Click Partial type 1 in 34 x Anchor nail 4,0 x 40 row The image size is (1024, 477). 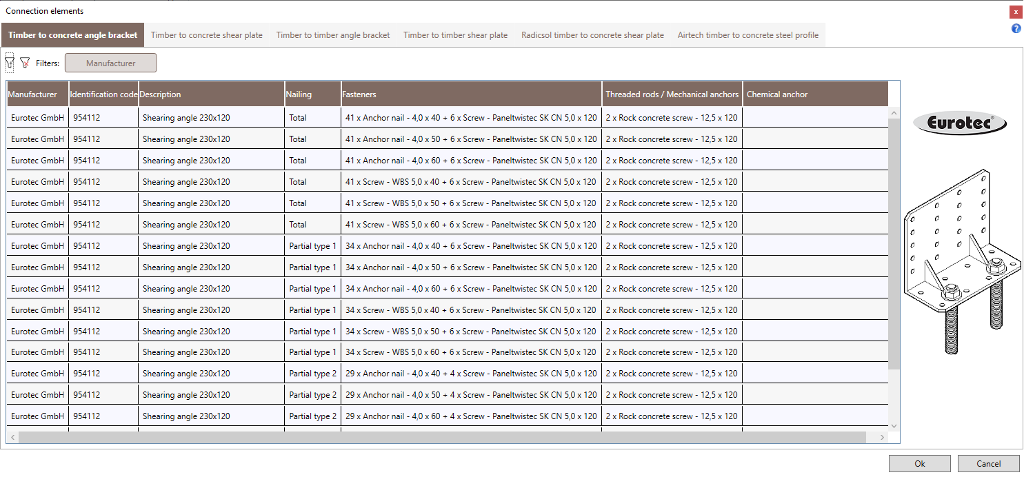pos(313,246)
